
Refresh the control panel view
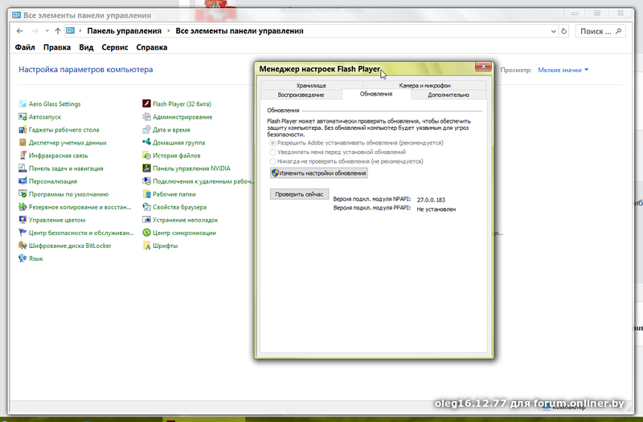click(564, 31)
